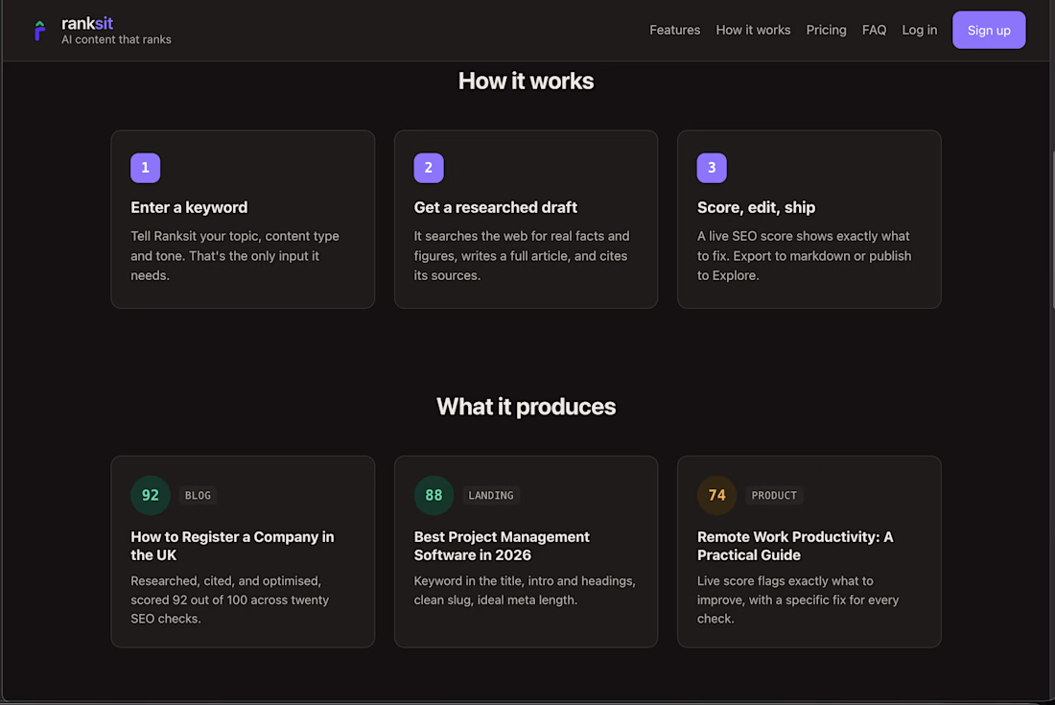Click the step 2 number badge

[429, 168]
